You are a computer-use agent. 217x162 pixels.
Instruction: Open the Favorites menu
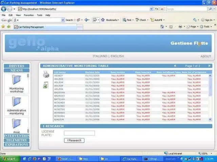point(28,15)
